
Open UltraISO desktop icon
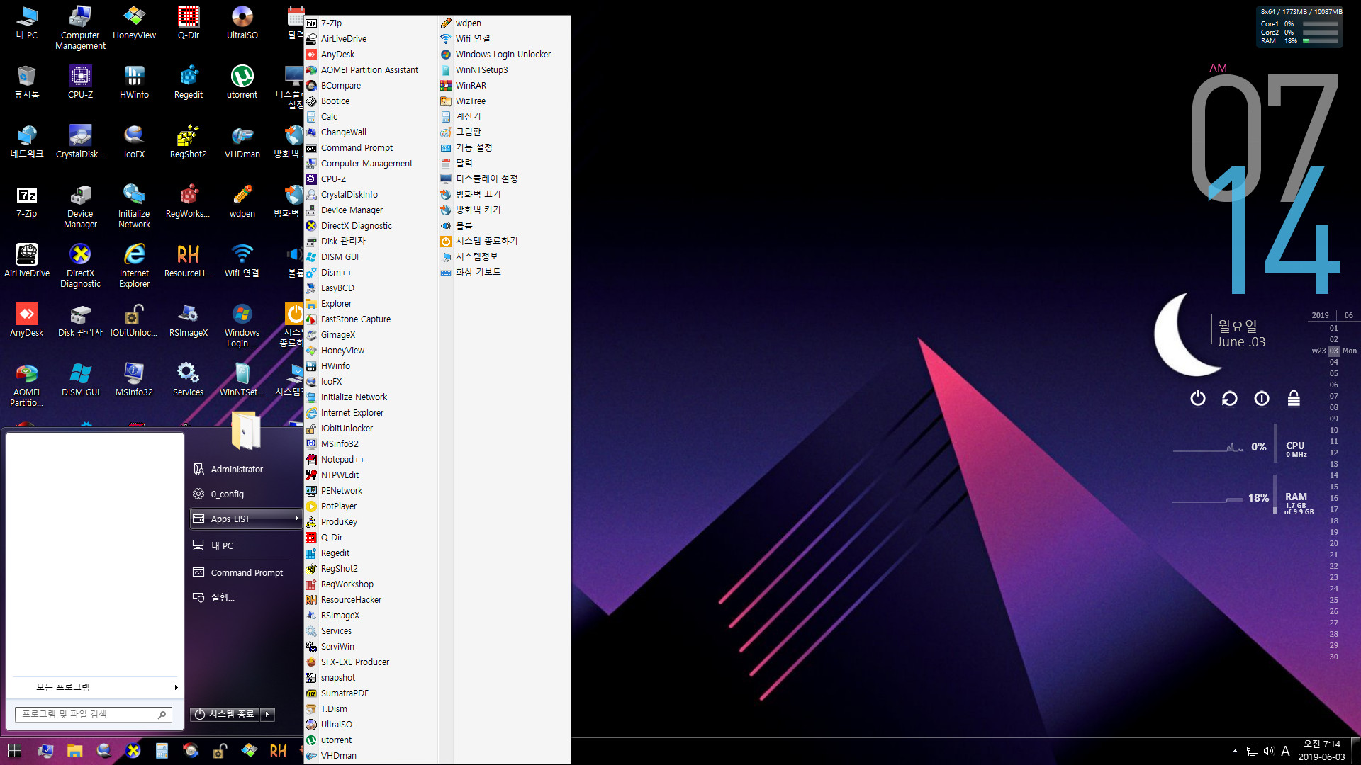[x=242, y=23]
